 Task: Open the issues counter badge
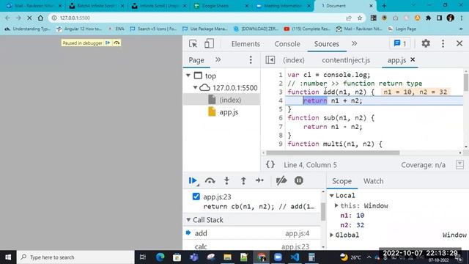pos(400,44)
